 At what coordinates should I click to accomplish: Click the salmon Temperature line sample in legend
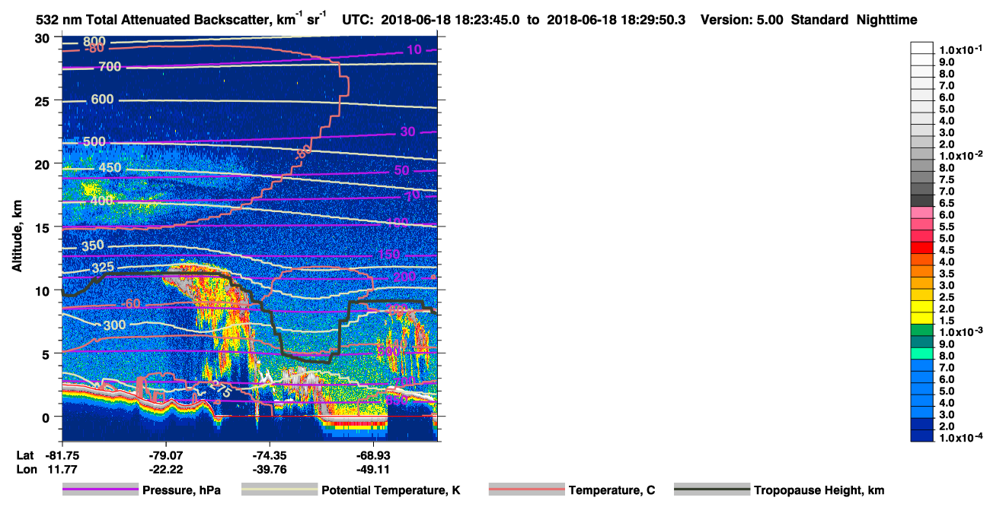coord(526,490)
